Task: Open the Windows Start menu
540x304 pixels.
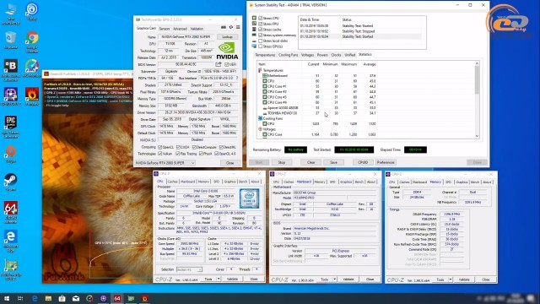Action: point(7,298)
